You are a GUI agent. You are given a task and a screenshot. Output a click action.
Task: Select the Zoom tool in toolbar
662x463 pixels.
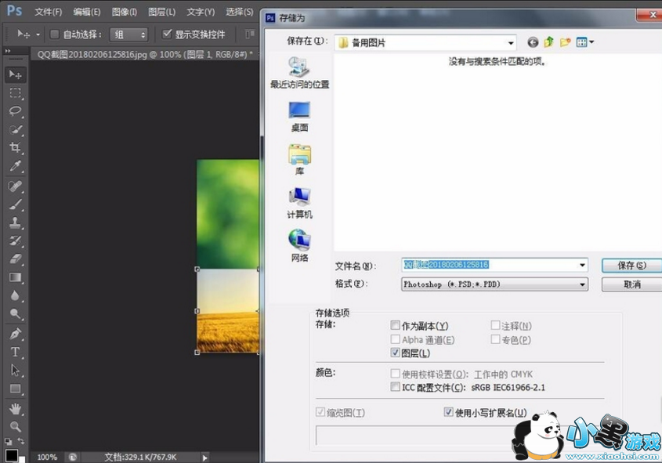point(15,427)
